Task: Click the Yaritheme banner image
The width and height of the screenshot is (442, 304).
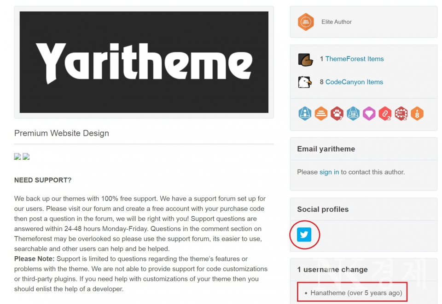Action: (x=144, y=62)
